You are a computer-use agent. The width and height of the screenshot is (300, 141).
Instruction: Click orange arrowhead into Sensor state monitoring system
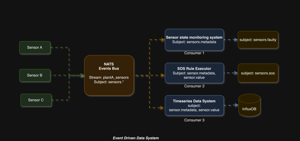(162, 40)
